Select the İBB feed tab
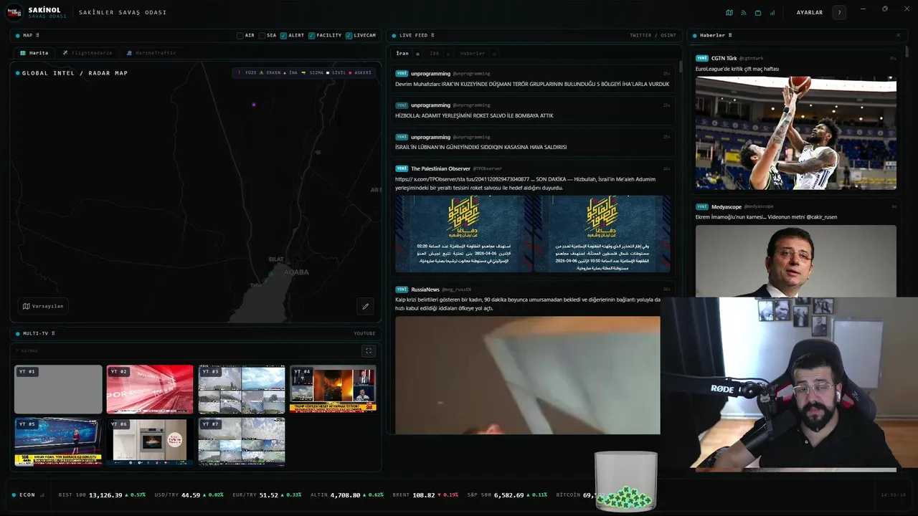Screen dimensions: 918x516 435,54
